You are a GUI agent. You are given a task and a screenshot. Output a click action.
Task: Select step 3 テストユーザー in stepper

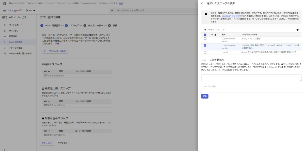[93, 26]
